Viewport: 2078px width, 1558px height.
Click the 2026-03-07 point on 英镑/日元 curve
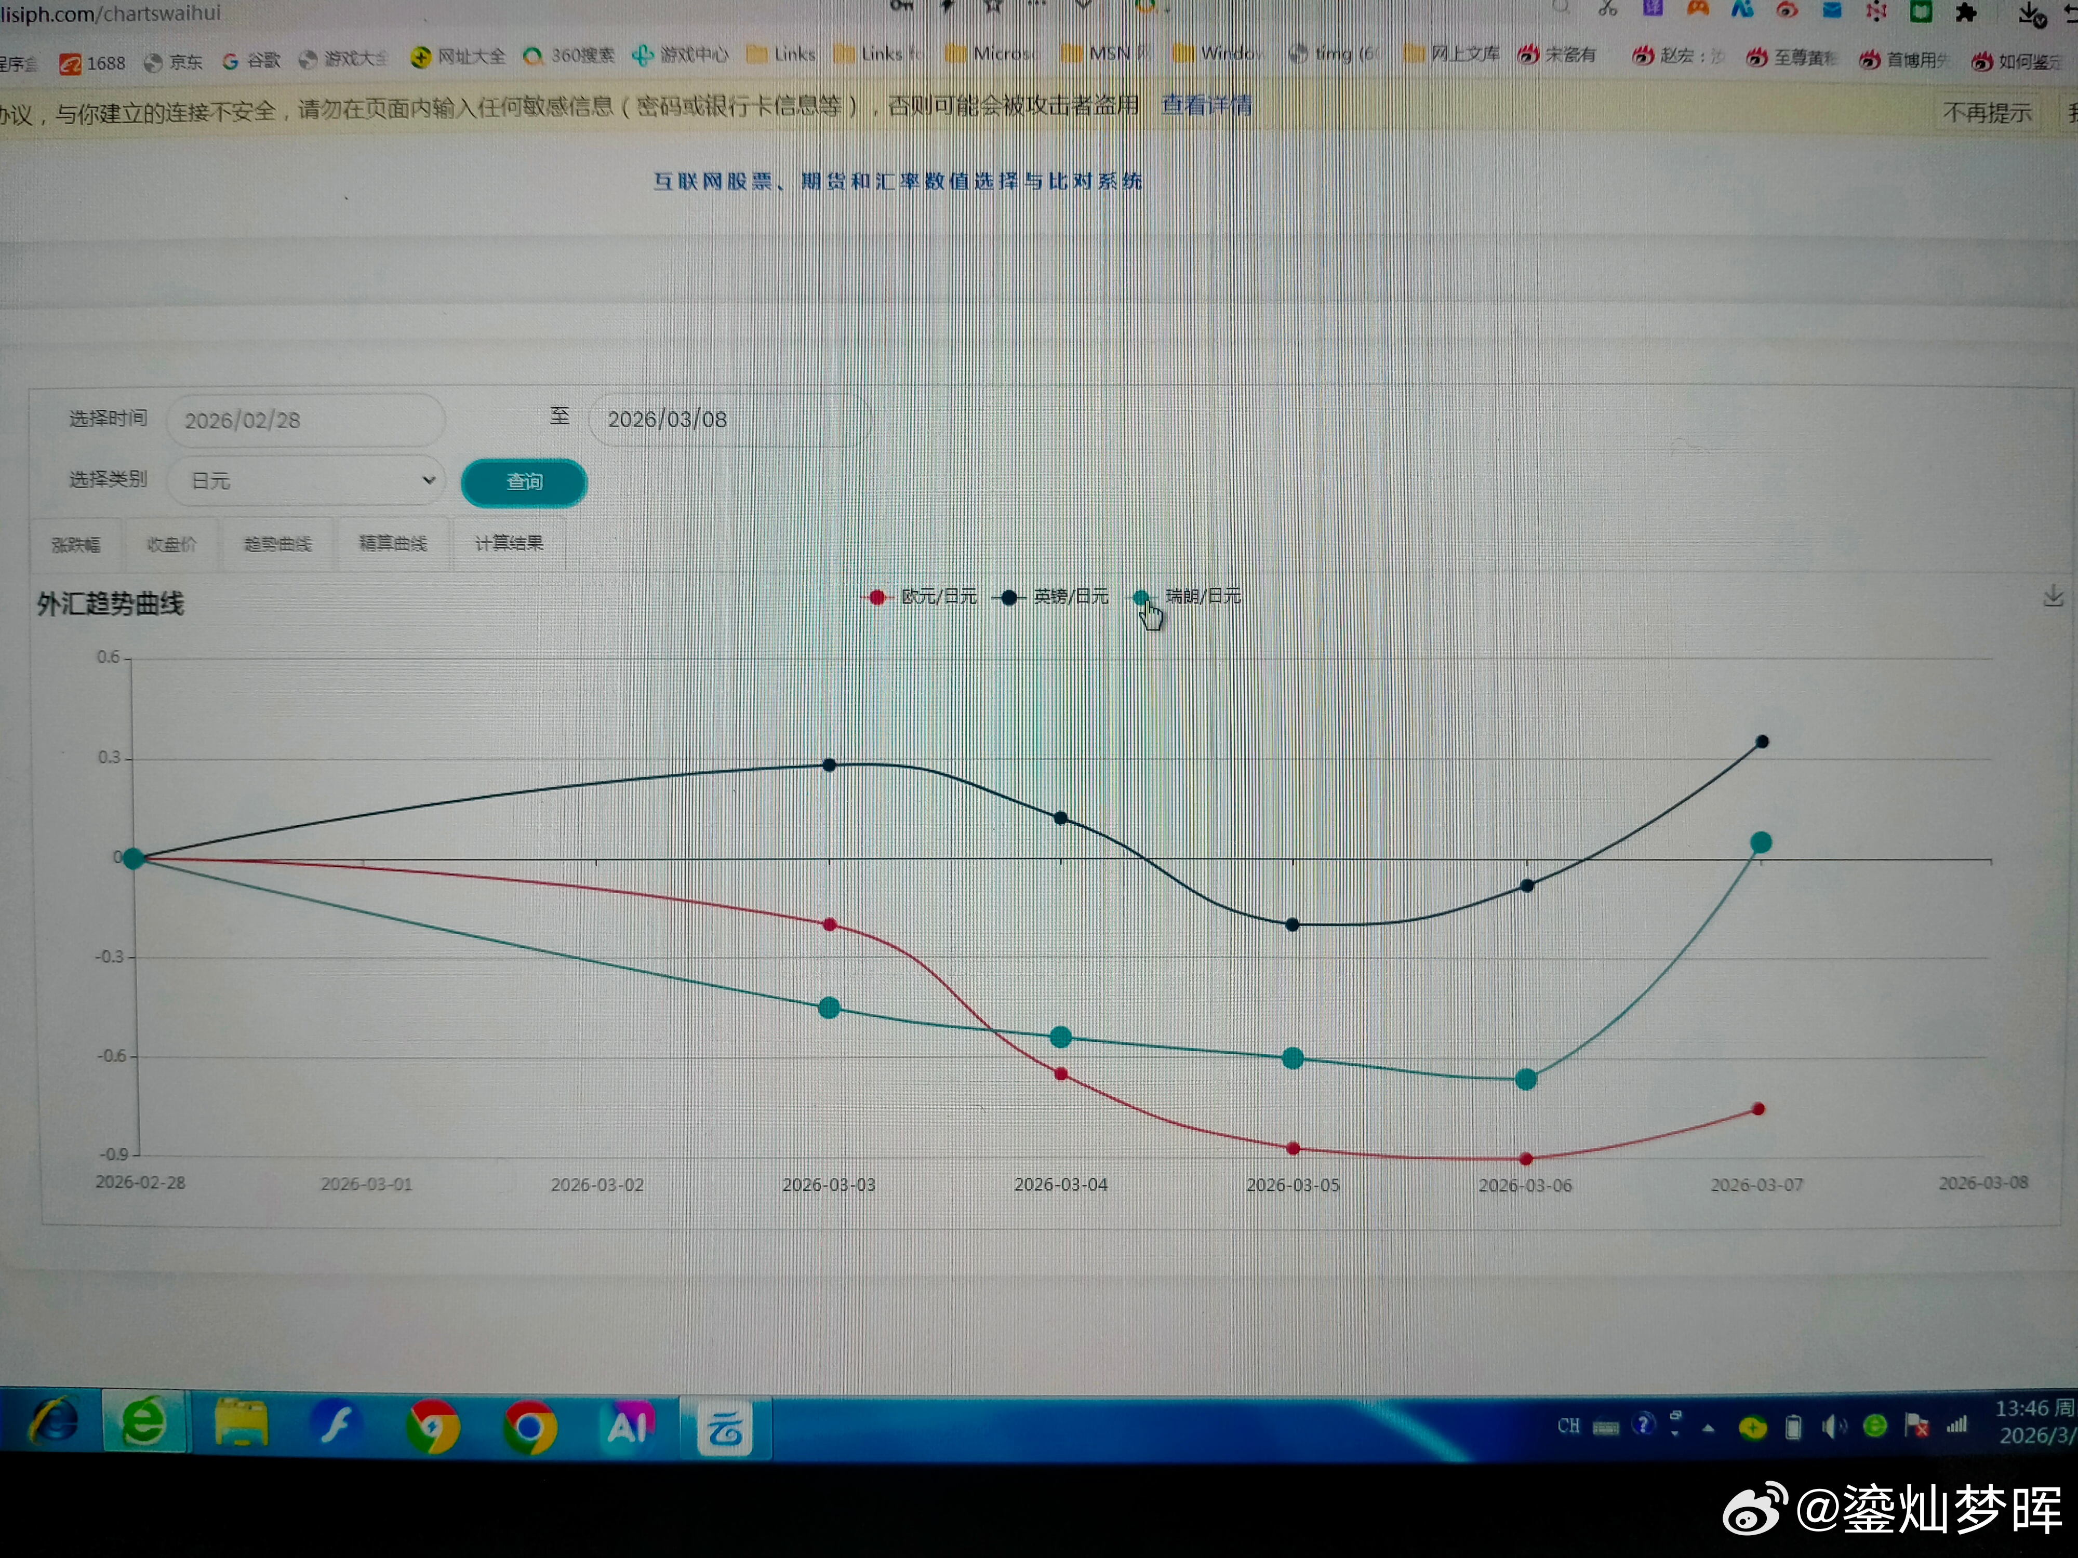(1762, 742)
